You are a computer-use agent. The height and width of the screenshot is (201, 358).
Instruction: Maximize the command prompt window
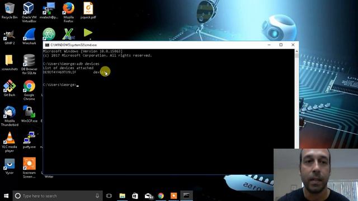click(x=281, y=45)
